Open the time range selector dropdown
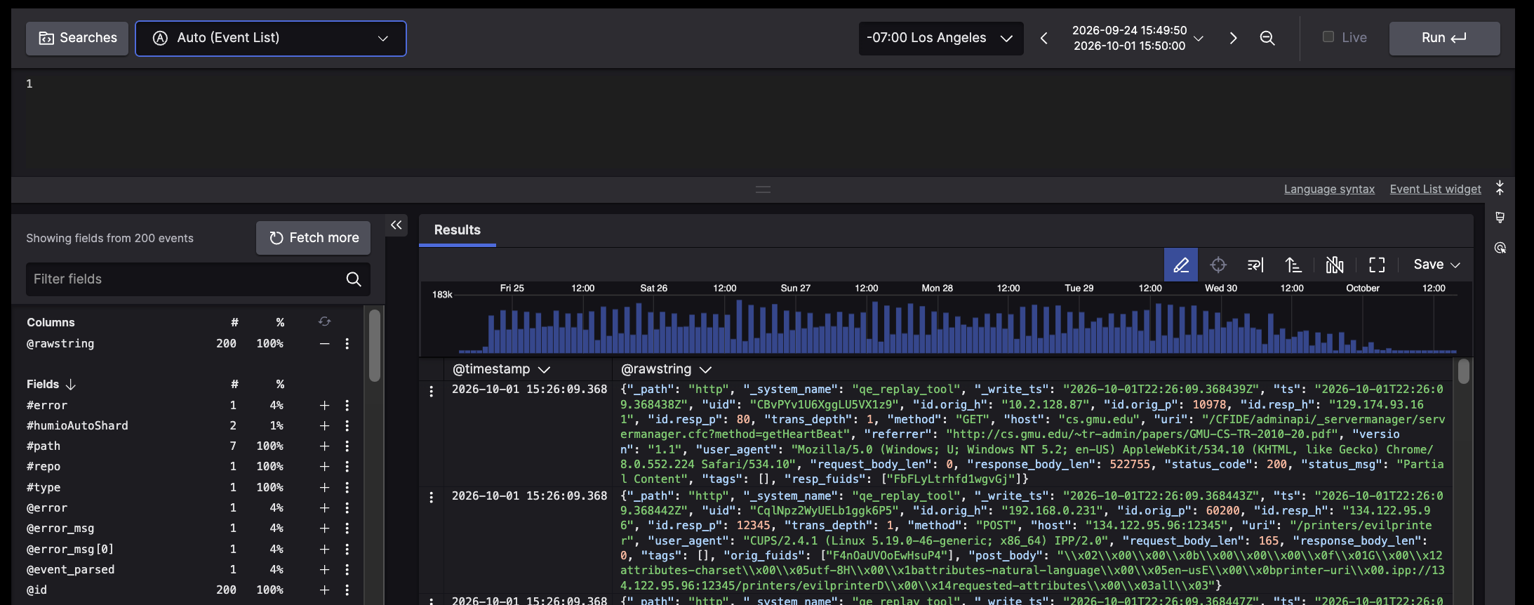This screenshot has height=605, width=1534. (x=1138, y=38)
